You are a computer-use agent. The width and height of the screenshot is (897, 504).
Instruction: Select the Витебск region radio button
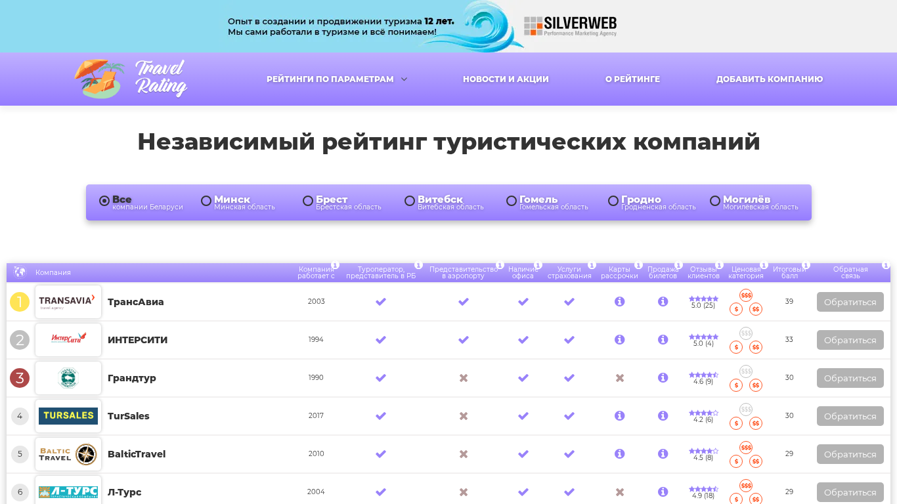coord(410,201)
